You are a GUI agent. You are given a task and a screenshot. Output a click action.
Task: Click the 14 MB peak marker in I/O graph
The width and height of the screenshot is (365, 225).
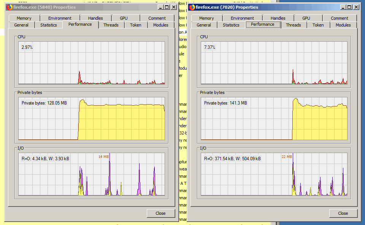pyautogui.click(x=103, y=157)
